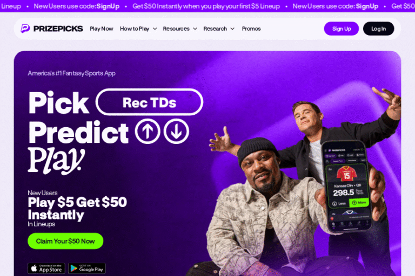Image resolution: width=415 pixels, height=276 pixels.
Task: Expand the How to Play dropdown chevron
Action: (x=155, y=29)
